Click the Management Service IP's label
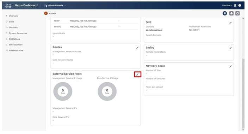 click(x=65, y=108)
